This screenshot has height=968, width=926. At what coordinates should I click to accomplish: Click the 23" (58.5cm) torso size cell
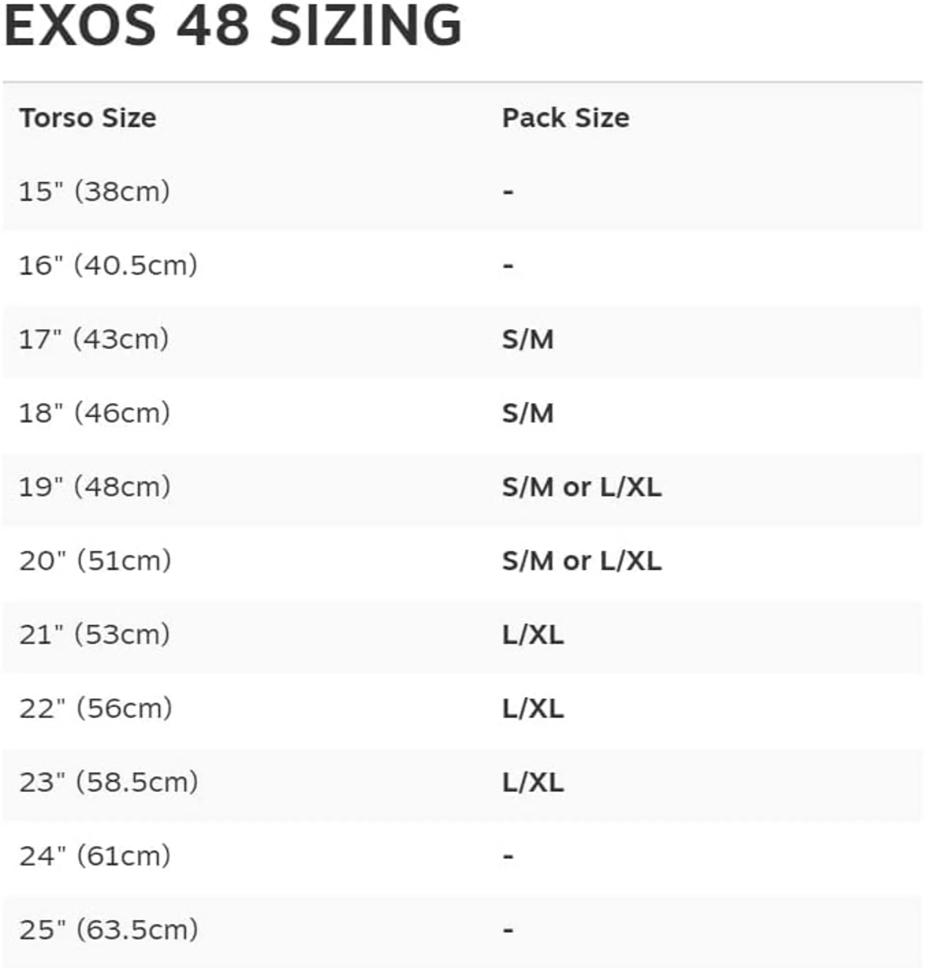pyautogui.click(x=109, y=782)
